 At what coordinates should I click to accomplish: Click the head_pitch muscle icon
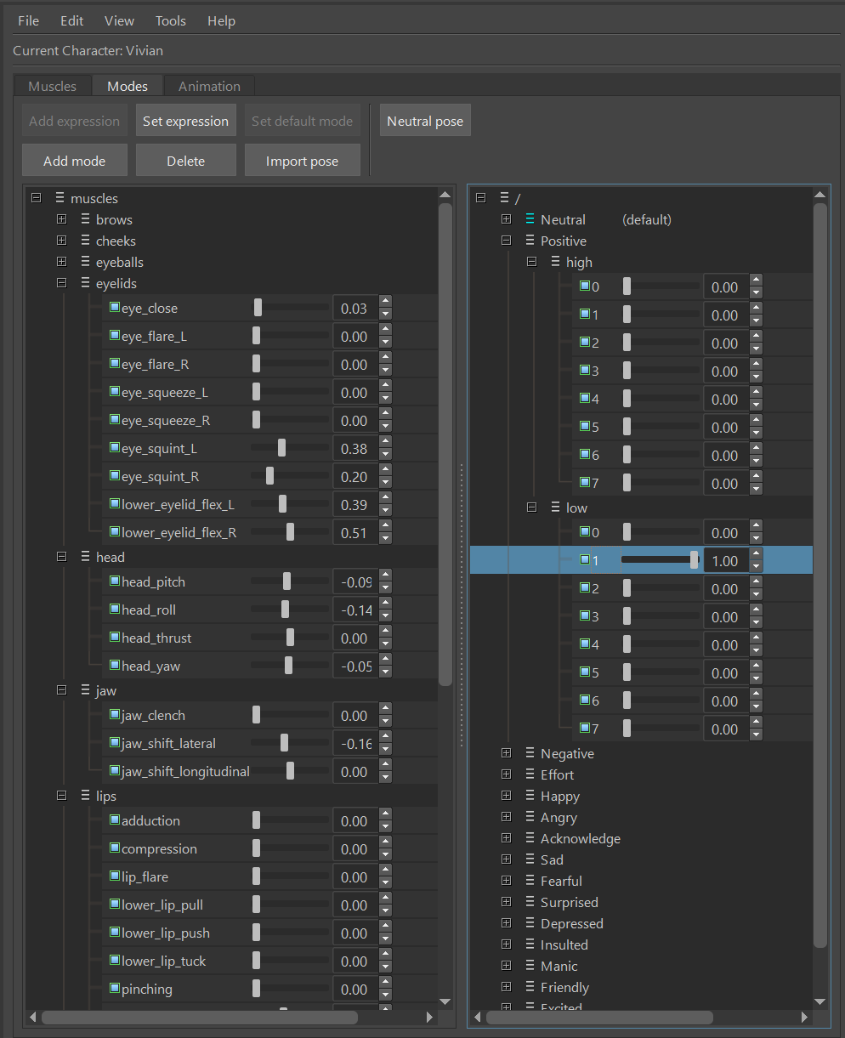click(115, 581)
